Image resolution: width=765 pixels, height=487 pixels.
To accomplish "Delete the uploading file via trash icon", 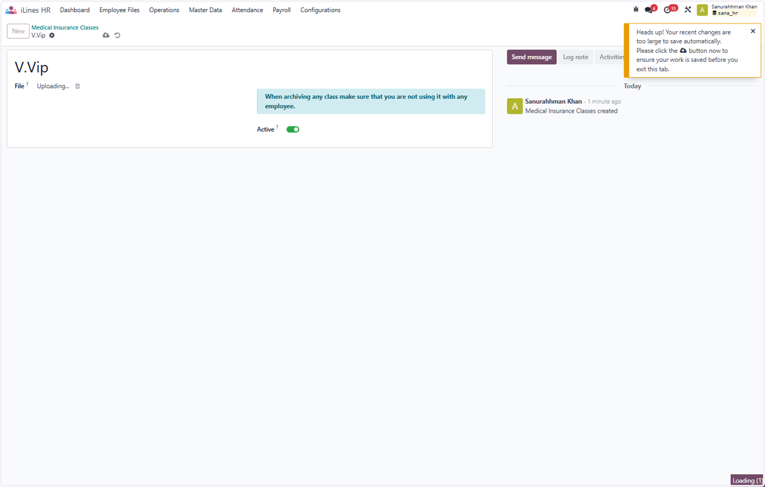I will pyautogui.click(x=78, y=86).
